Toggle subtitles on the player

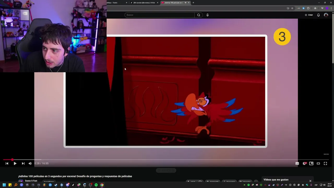pos(297,163)
